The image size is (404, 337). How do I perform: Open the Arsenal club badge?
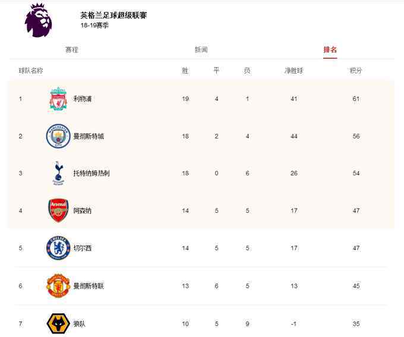click(58, 210)
